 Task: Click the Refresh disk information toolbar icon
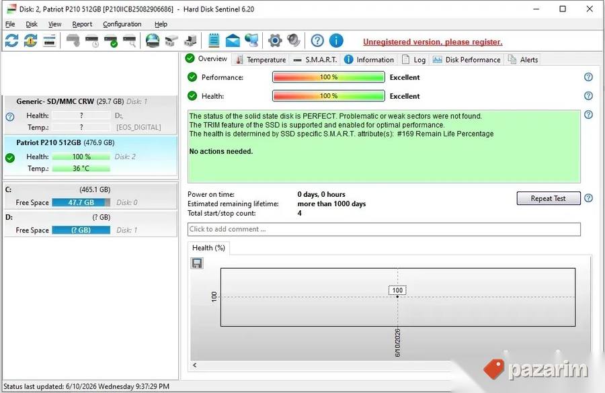(x=11, y=40)
